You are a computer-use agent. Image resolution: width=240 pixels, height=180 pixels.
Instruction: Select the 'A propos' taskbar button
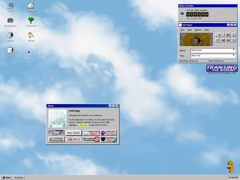coord(19,177)
